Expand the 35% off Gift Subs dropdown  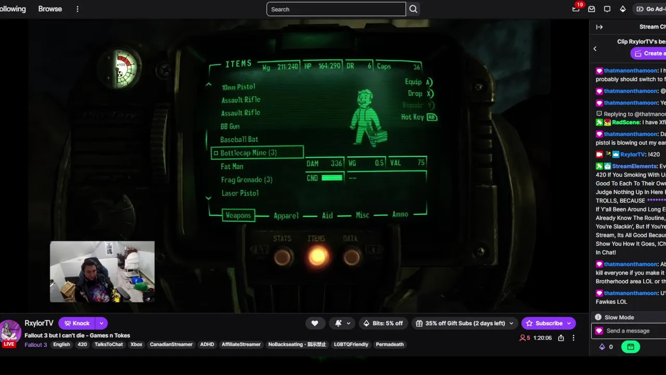point(511,323)
